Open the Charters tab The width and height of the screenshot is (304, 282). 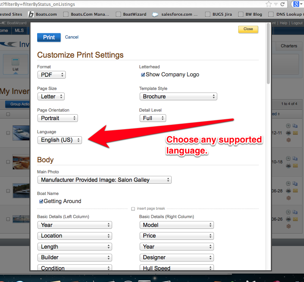coord(289,46)
